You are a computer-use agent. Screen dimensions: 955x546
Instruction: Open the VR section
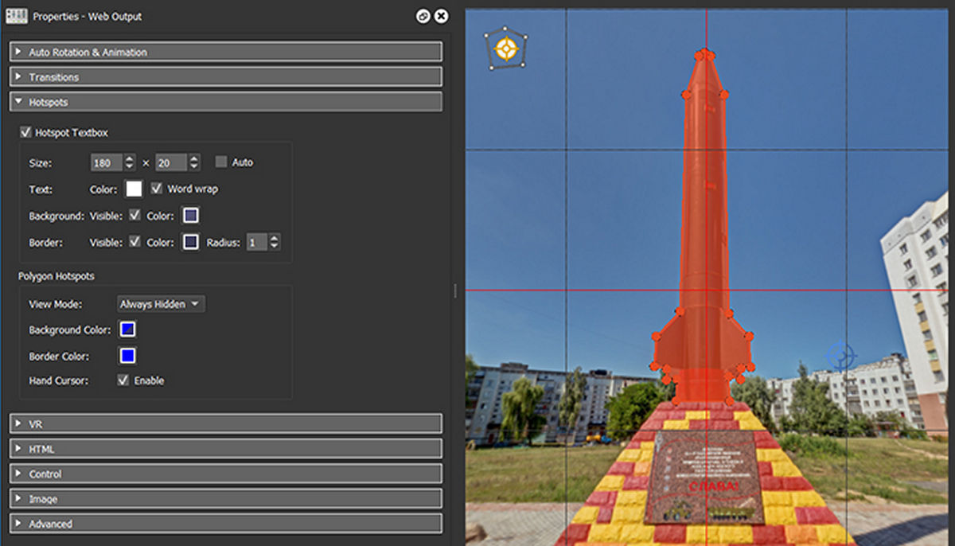[226, 425]
